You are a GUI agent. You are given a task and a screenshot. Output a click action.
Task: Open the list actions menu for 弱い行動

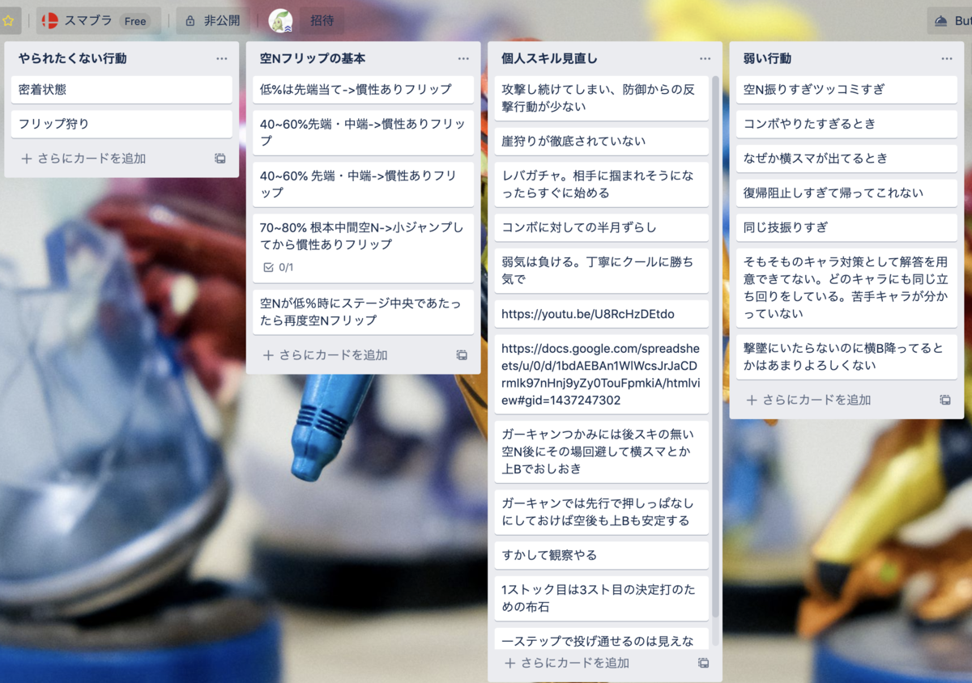pyautogui.click(x=945, y=58)
